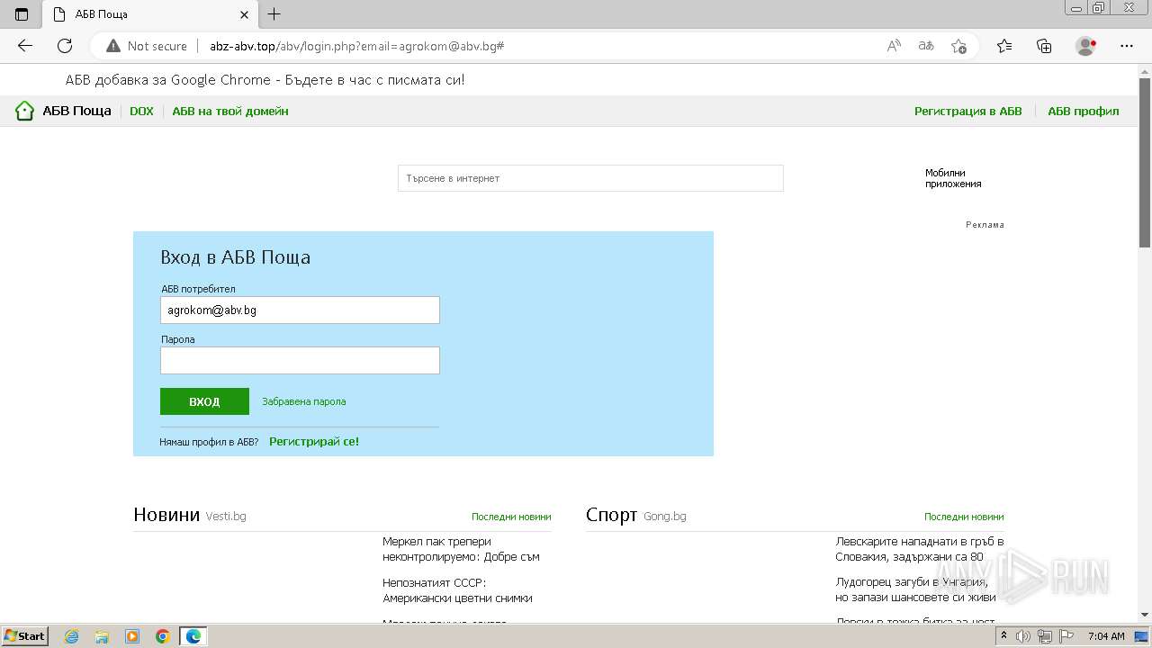Open Последни новини under Новини
1152x648 pixels.
point(511,517)
